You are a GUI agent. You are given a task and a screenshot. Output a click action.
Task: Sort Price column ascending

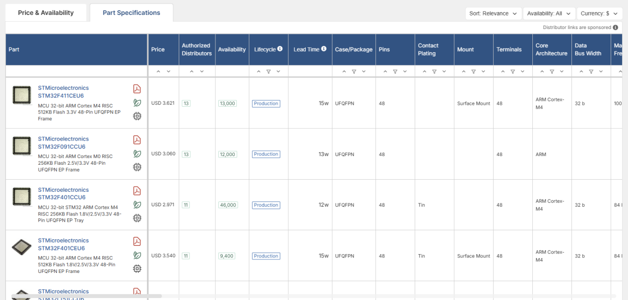[x=158, y=71]
